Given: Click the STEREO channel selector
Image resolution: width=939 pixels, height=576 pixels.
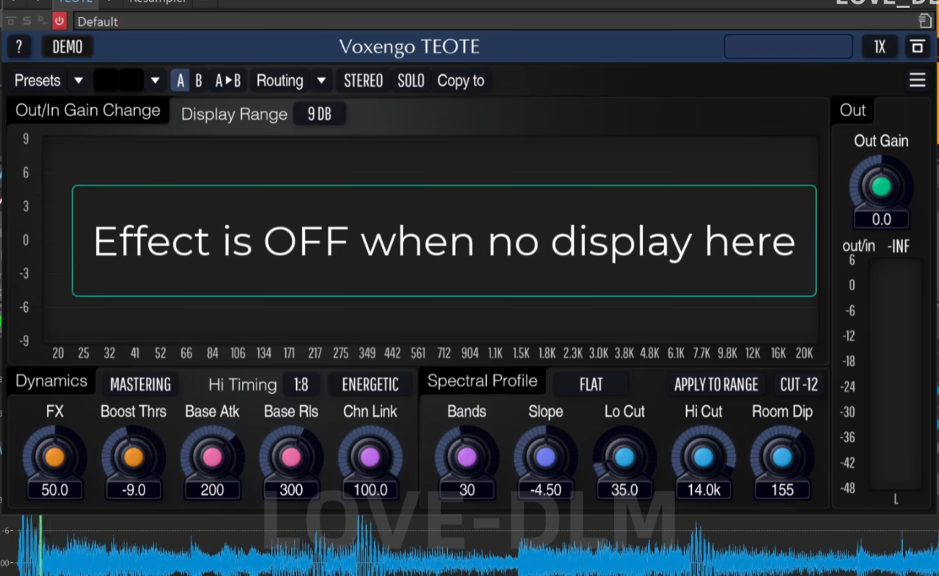Looking at the screenshot, I should 363,81.
